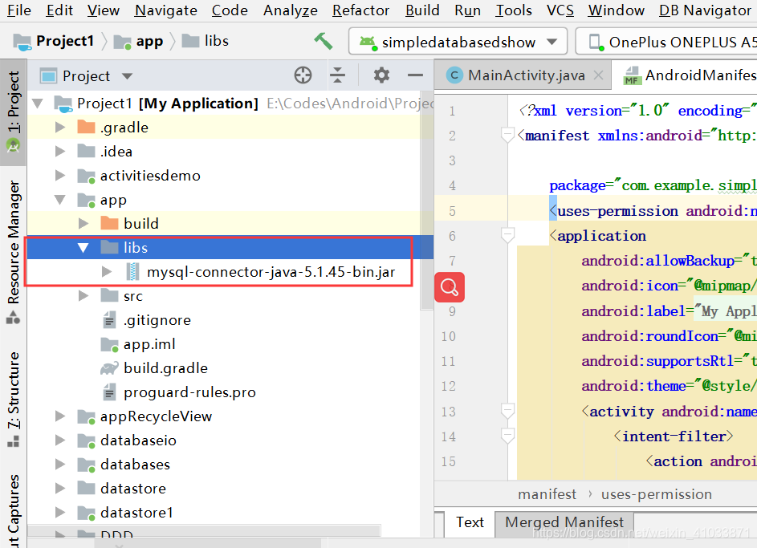
Task: Expand the activitiesdemo module
Action: [x=60, y=176]
